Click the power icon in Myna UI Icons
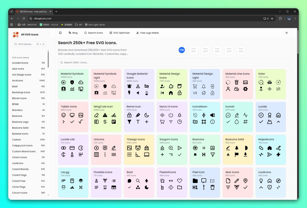Screen dimensions: 307x208 [x=171, y=115]
